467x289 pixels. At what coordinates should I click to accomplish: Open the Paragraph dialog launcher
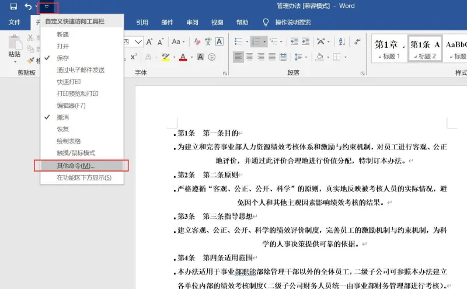363,74
